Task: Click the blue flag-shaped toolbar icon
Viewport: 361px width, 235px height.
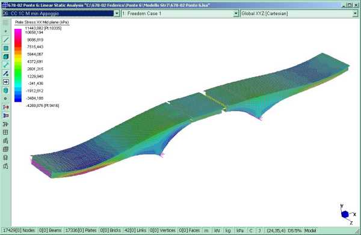Action: pyautogui.click(x=6, y=115)
